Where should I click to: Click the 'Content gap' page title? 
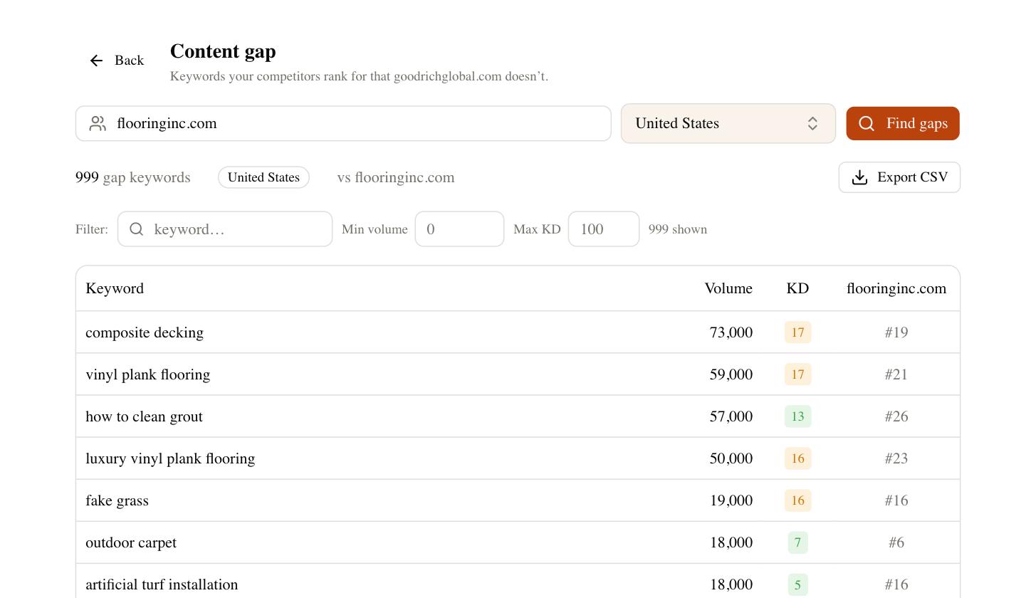click(223, 51)
